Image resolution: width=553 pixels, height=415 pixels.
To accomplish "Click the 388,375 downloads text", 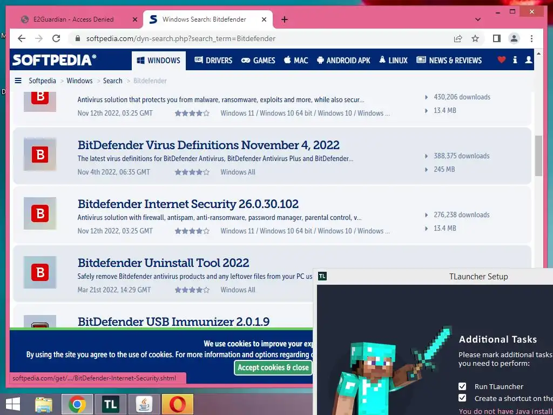I will tap(461, 156).
